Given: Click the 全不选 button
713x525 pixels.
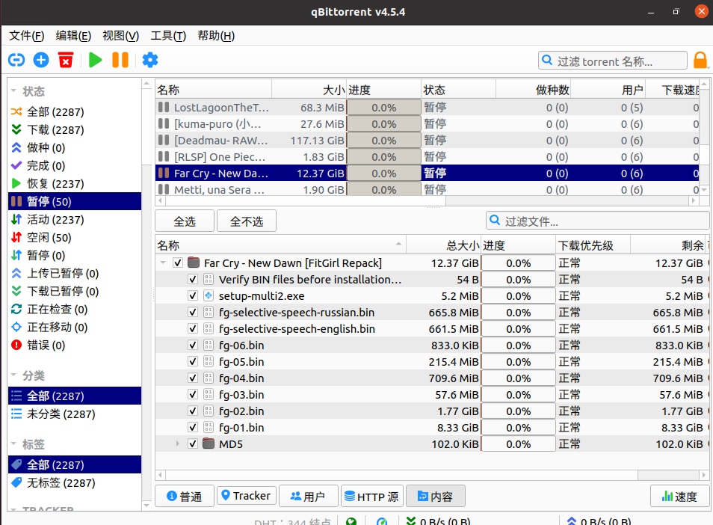Looking at the screenshot, I should 247,221.
